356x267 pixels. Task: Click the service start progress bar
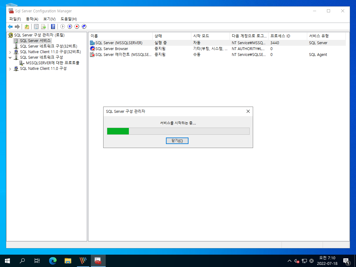(x=178, y=131)
